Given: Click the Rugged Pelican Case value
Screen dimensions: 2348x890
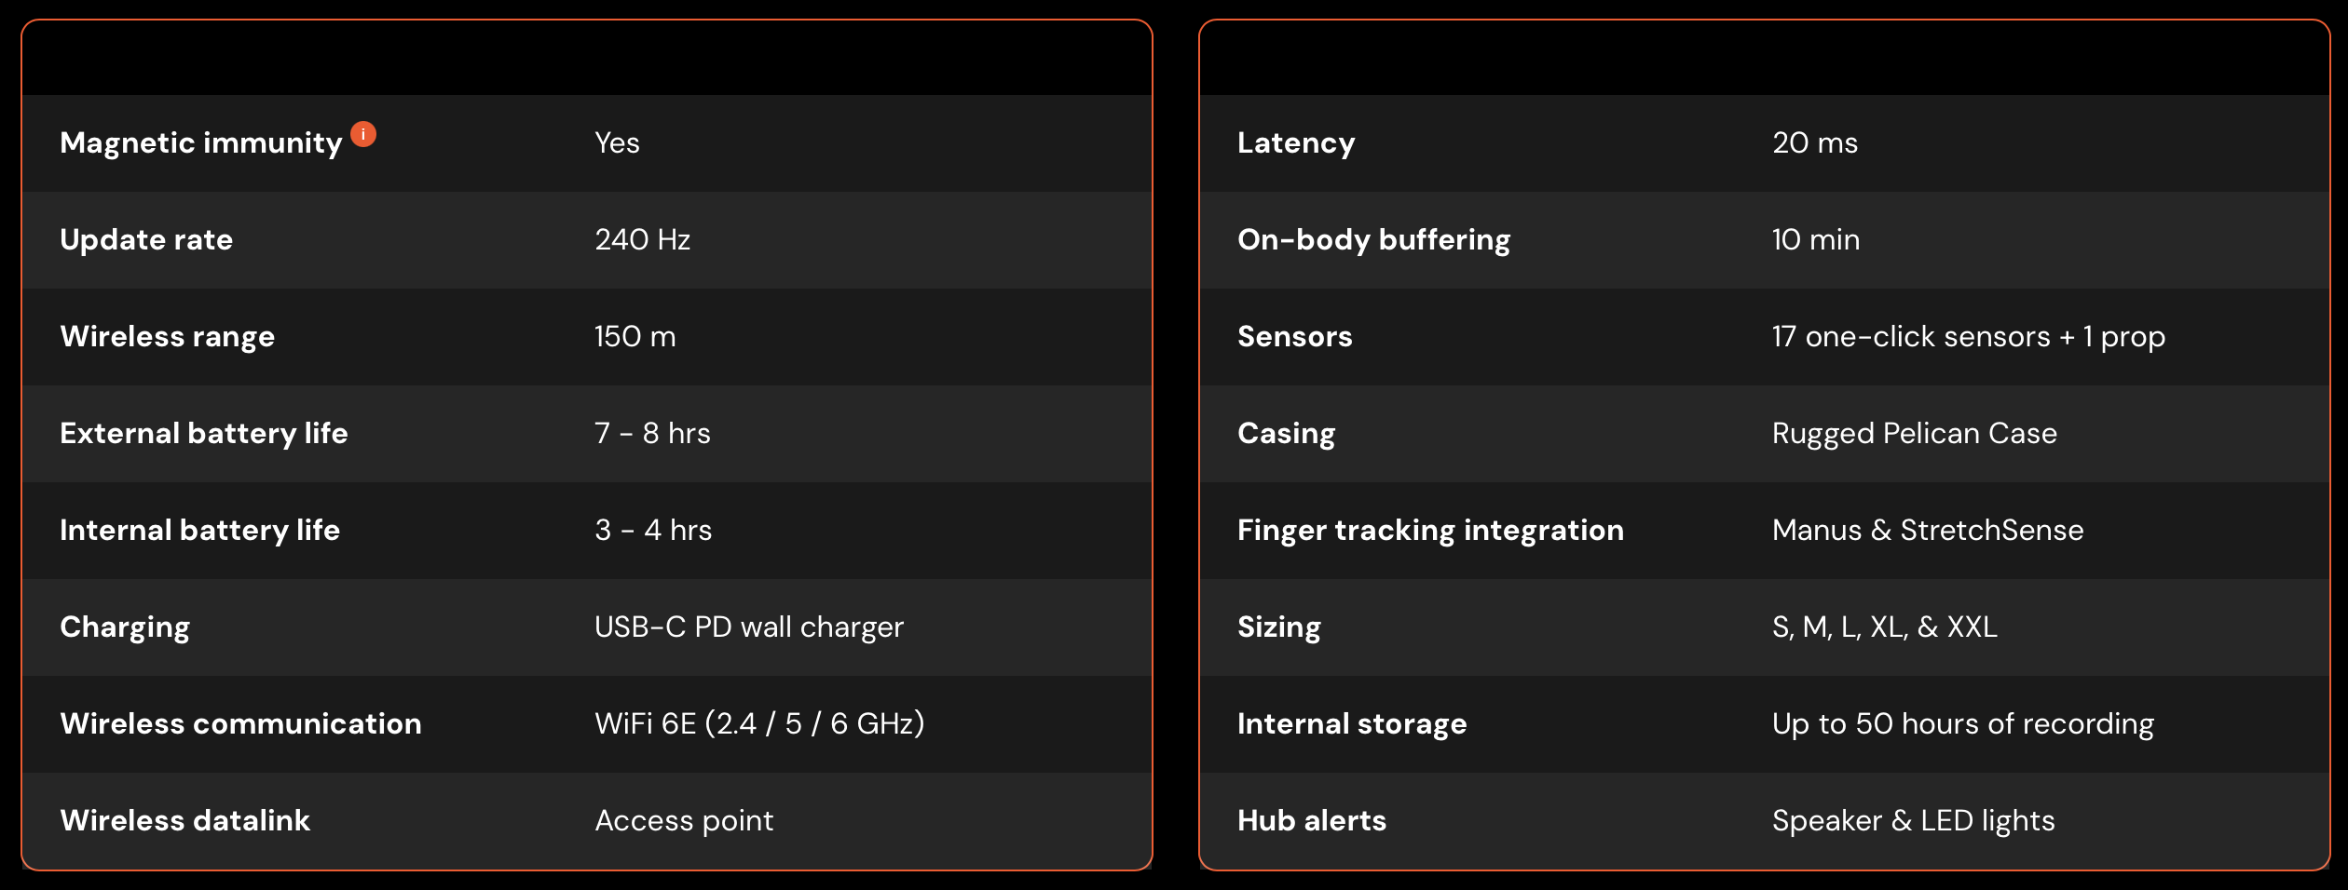Looking at the screenshot, I should 1914,434.
